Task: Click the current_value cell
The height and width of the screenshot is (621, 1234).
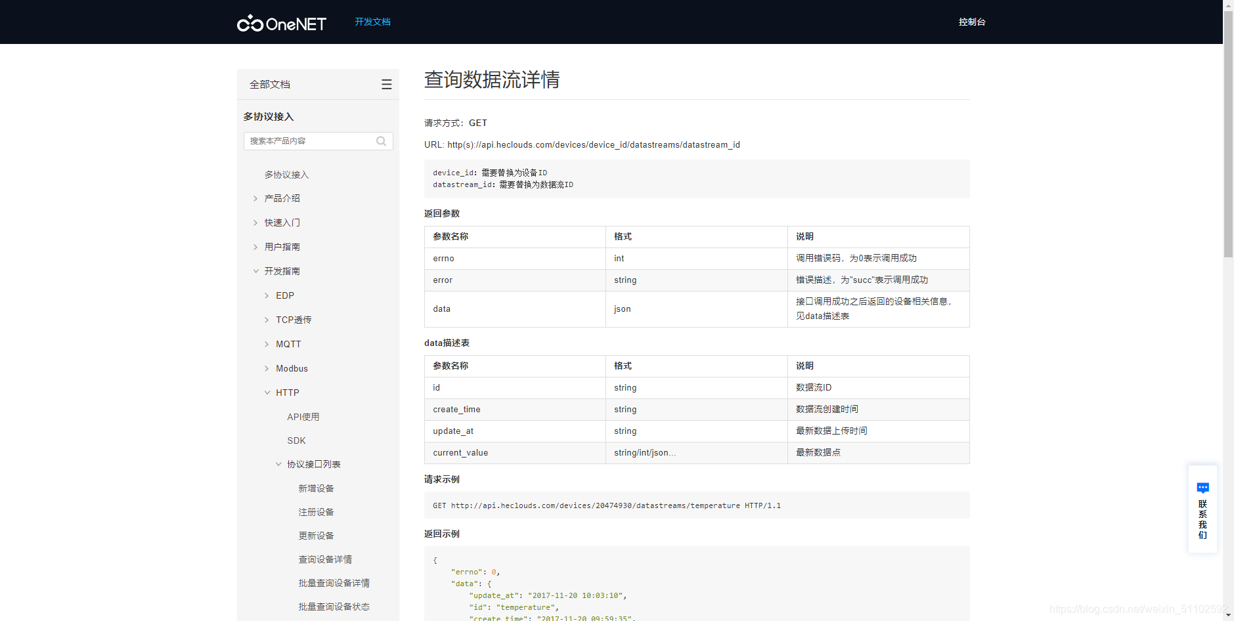Action: tap(515, 453)
